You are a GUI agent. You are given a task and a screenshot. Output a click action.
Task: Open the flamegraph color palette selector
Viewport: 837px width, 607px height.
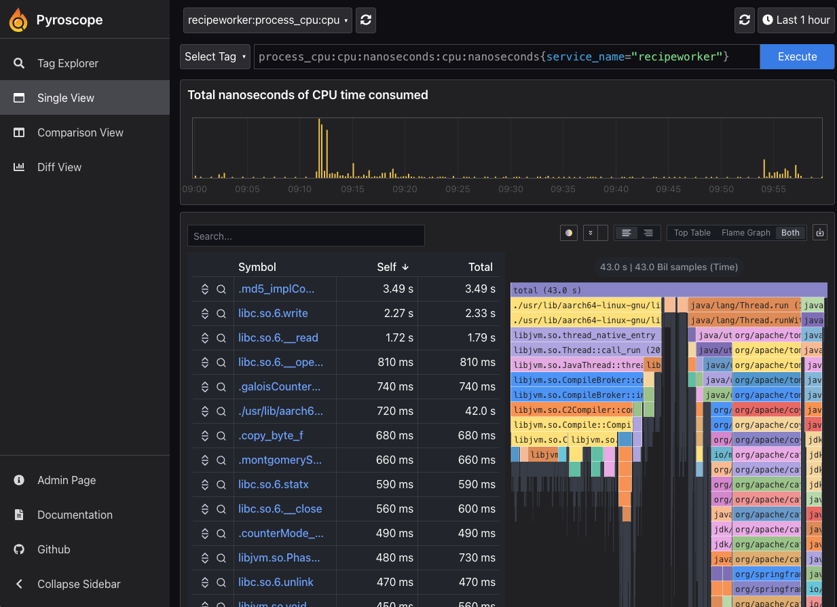pos(569,233)
